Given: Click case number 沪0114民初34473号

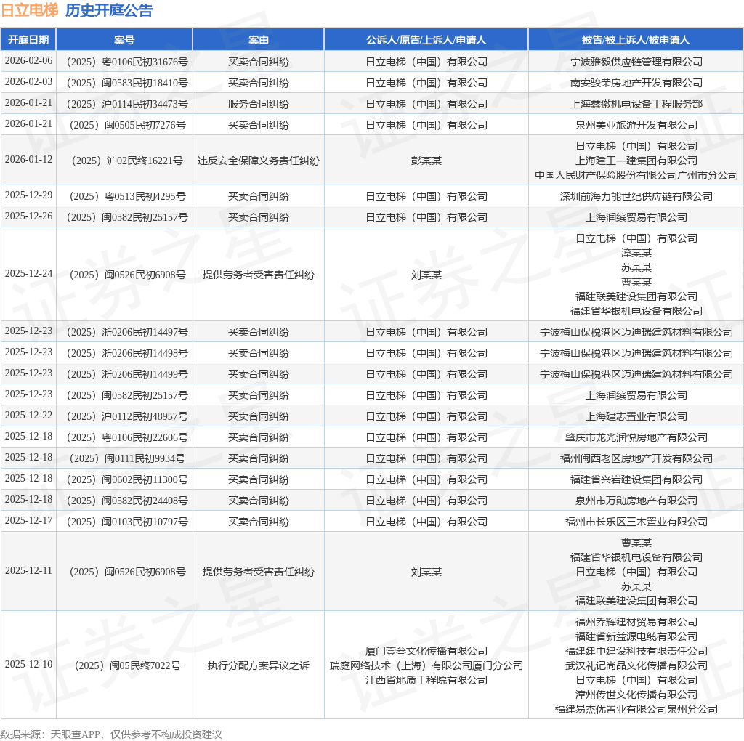Looking at the screenshot, I should click(145, 104).
